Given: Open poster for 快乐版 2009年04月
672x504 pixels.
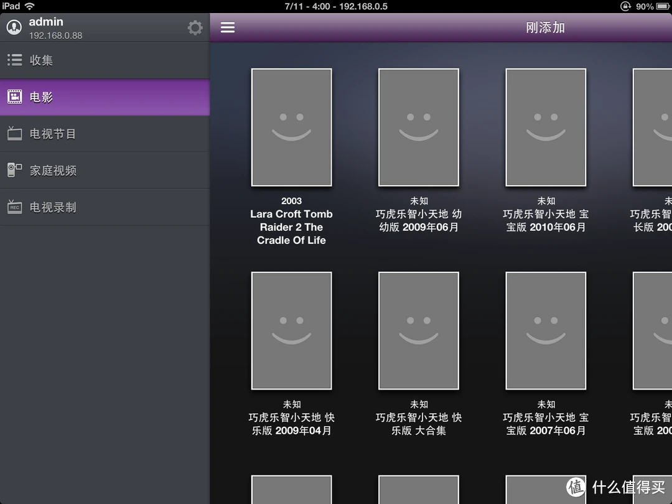Looking at the screenshot, I should (291, 330).
